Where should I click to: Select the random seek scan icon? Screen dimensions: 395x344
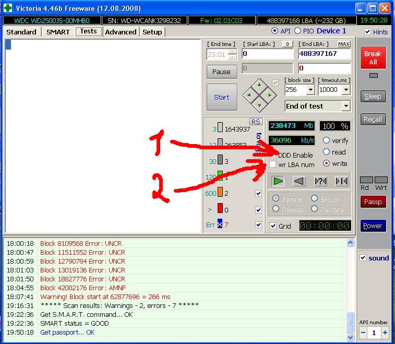click(x=320, y=181)
